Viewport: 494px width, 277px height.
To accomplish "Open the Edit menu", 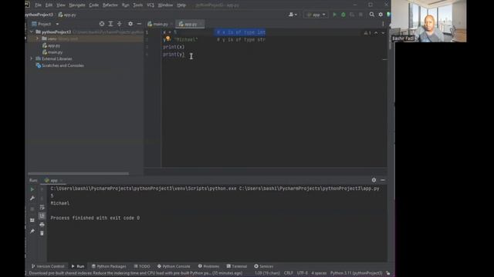I will tap(49, 5).
